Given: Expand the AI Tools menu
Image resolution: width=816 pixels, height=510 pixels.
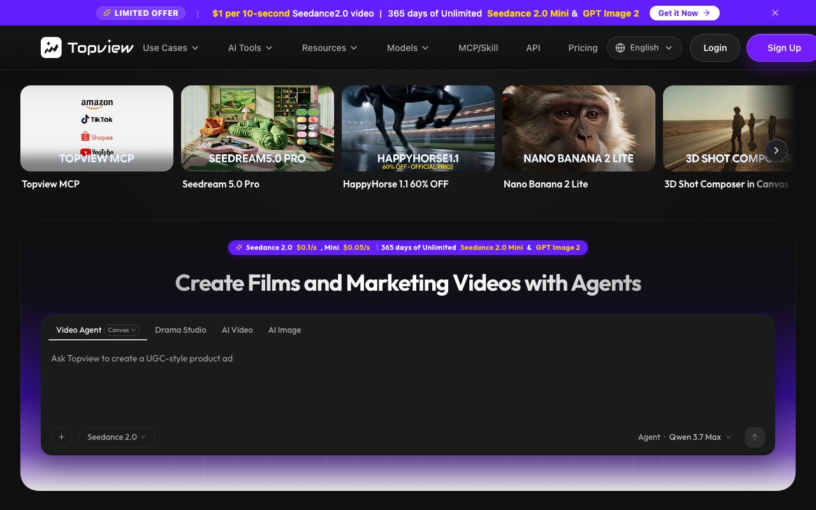Looking at the screenshot, I should click(x=251, y=48).
